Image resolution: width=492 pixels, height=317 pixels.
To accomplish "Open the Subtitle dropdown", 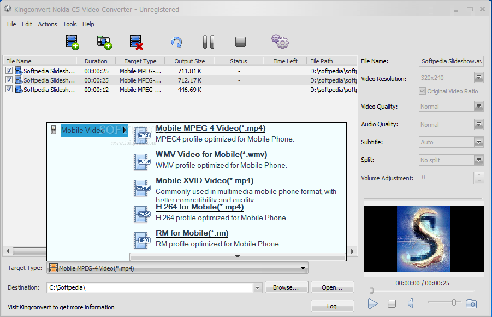I will 478,142.
